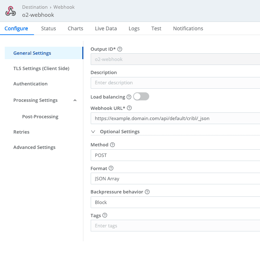
Task: Click the Format help icon
Action: [111, 168]
